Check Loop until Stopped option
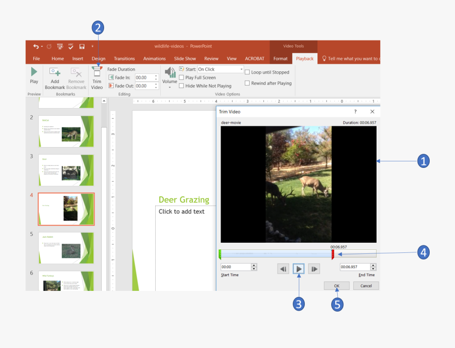The image size is (455, 348). [247, 72]
